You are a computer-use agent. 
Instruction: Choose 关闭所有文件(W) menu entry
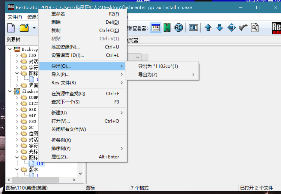pos(83,129)
